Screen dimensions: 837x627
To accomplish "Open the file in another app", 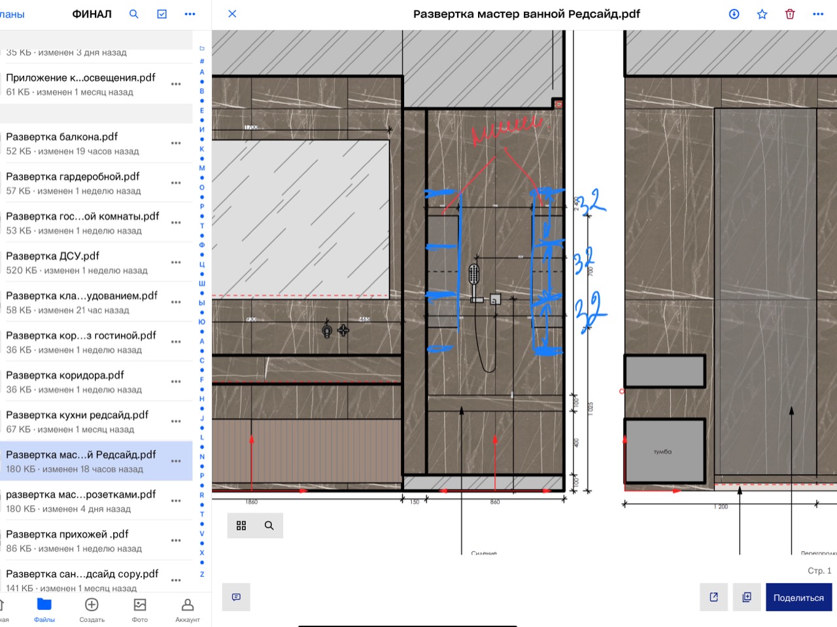I will click(x=714, y=597).
